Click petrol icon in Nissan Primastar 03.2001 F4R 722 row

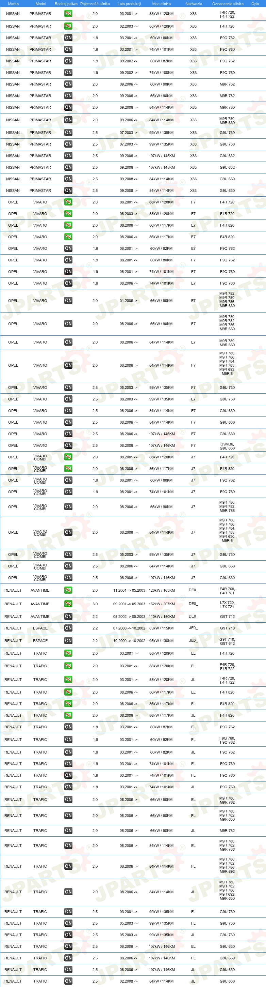click(68, 13)
